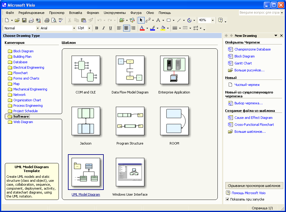Click the Open file toolbar icon
This screenshot has width=286, height=212.
[17, 20]
